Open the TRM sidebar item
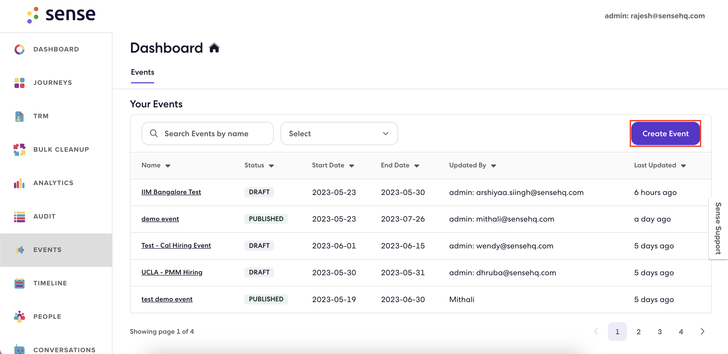Image resolution: width=728 pixels, height=354 pixels. [x=56, y=116]
